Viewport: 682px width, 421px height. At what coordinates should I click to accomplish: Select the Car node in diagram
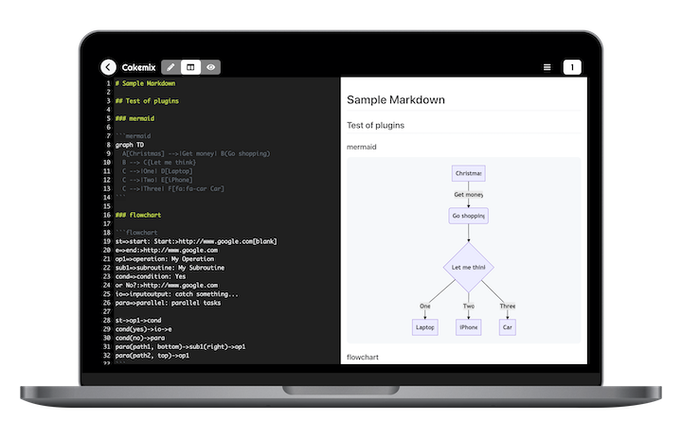pyautogui.click(x=508, y=327)
